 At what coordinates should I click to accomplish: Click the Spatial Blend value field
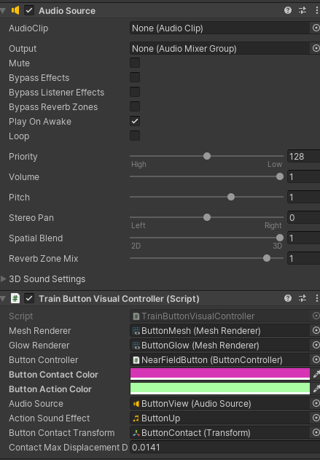click(x=303, y=238)
